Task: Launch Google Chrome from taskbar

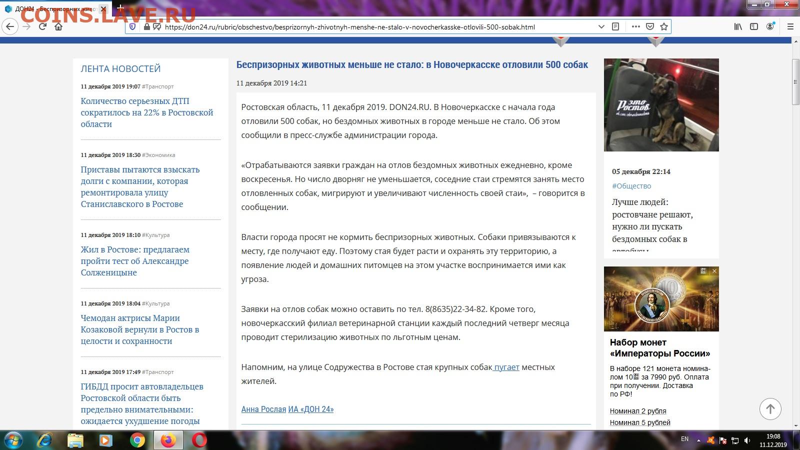Action: coord(137,440)
